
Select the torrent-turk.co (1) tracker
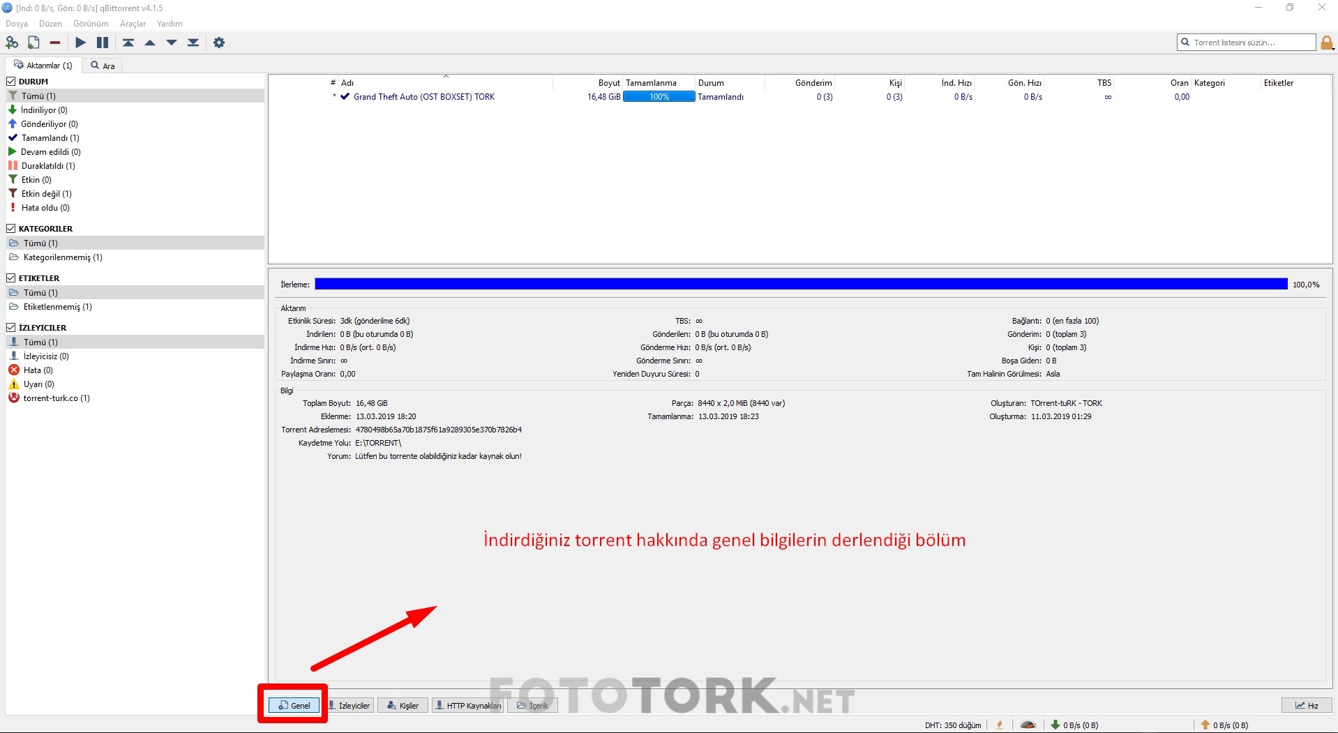click(x=135, y=398)
